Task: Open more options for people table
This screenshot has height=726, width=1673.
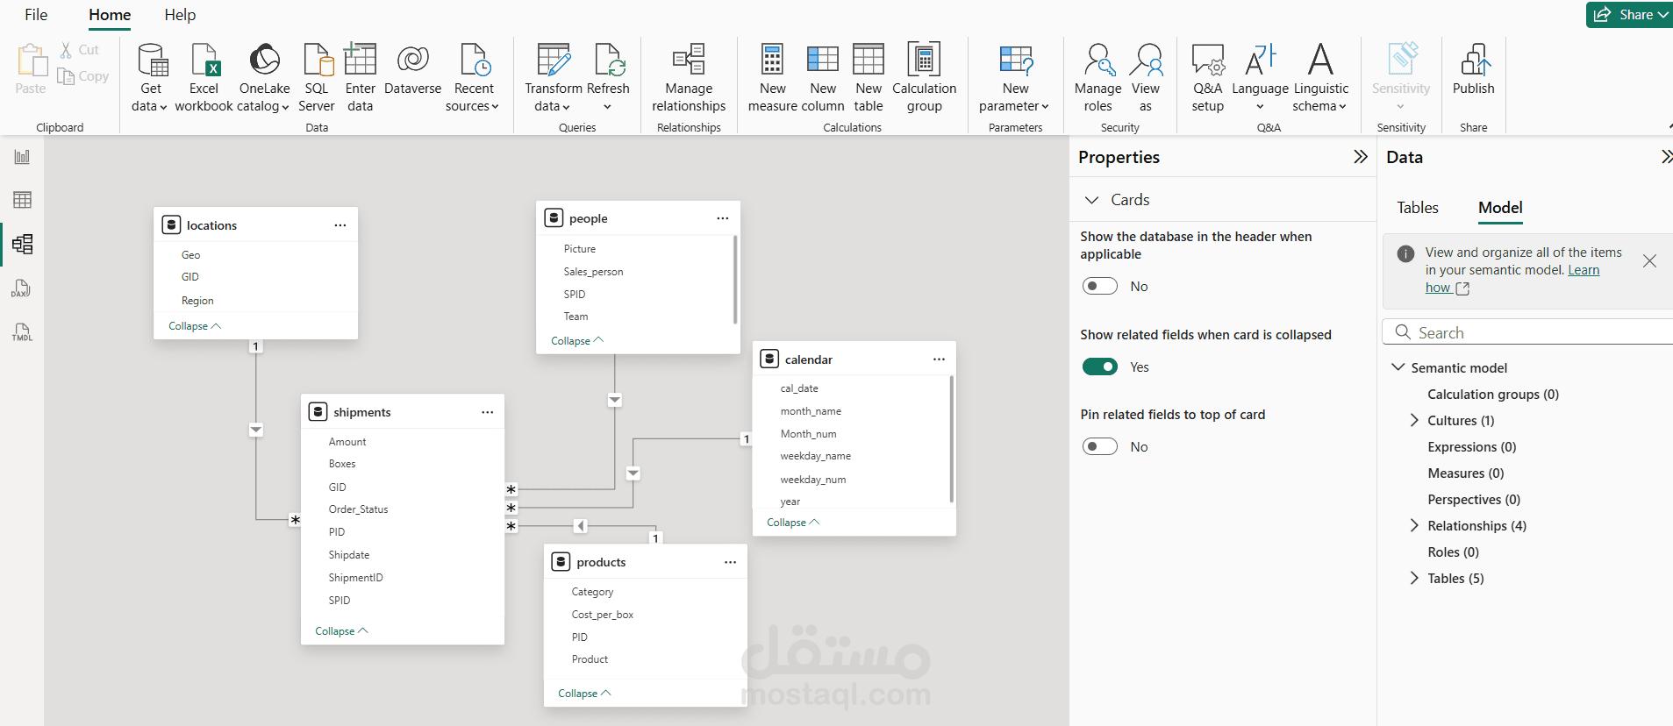Action: click(x=723, y=218)
